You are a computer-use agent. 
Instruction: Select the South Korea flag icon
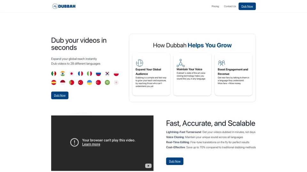point(107,74)
